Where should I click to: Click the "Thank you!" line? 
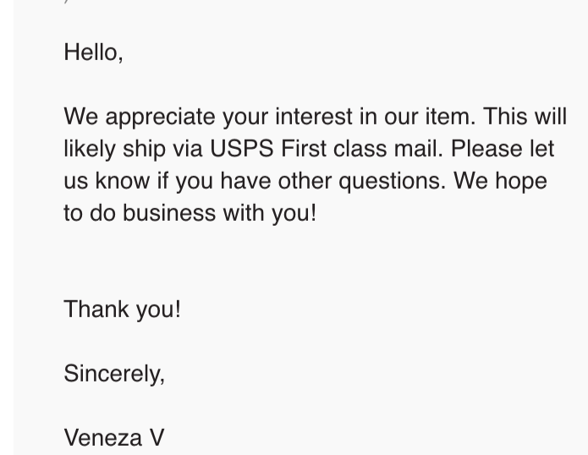[122, 309]
